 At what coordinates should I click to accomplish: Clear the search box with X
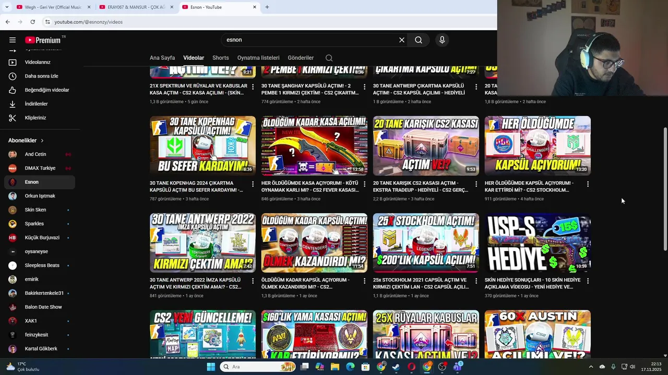[x=402, y=40]
